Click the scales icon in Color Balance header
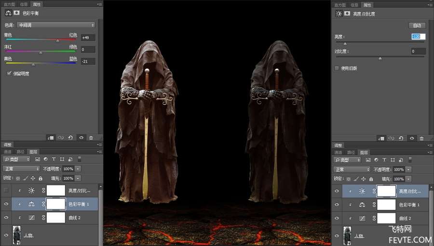This screenshot has height=246, width=434. (x=8, y=13)
